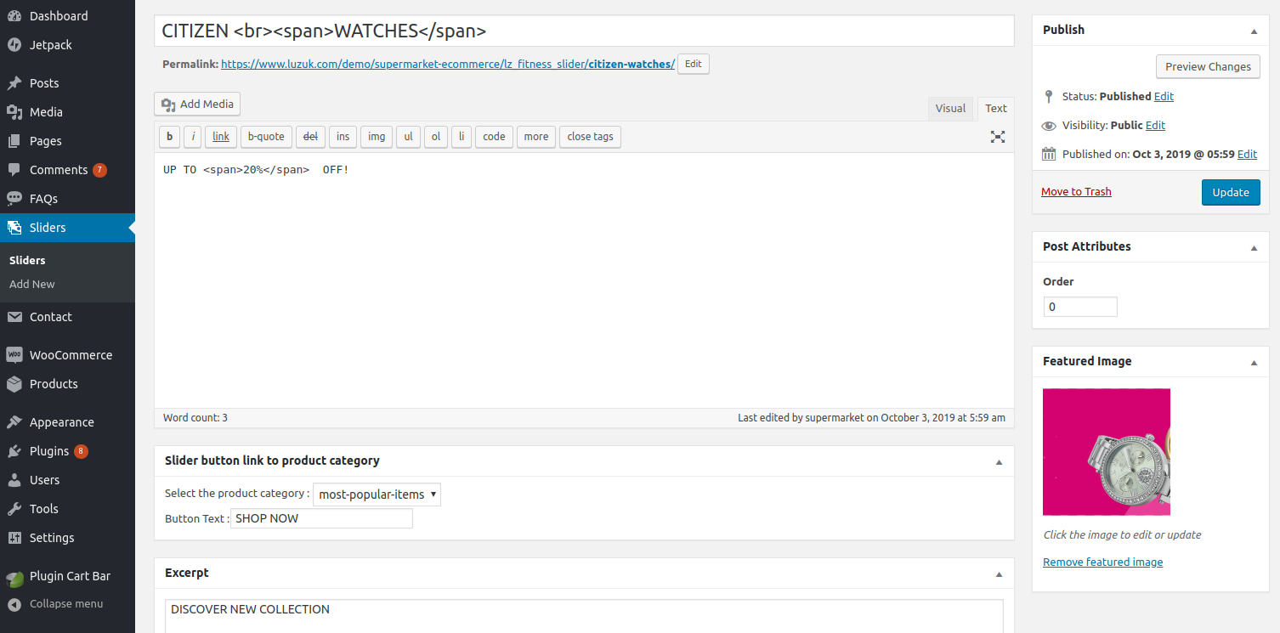The height and width of the screenshot is (633, 1280).
Task: Switch to the Visual editor tab
Action: (x=950, y=108)
